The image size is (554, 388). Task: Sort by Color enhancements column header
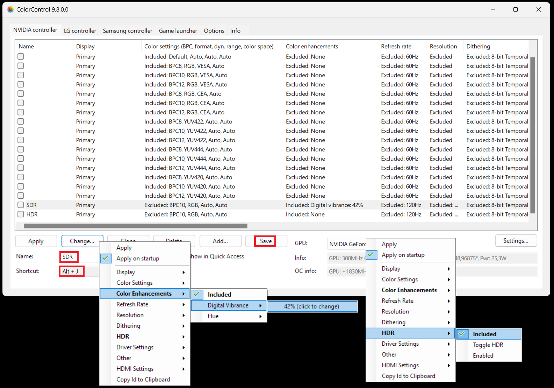click(x=330, y=47)
